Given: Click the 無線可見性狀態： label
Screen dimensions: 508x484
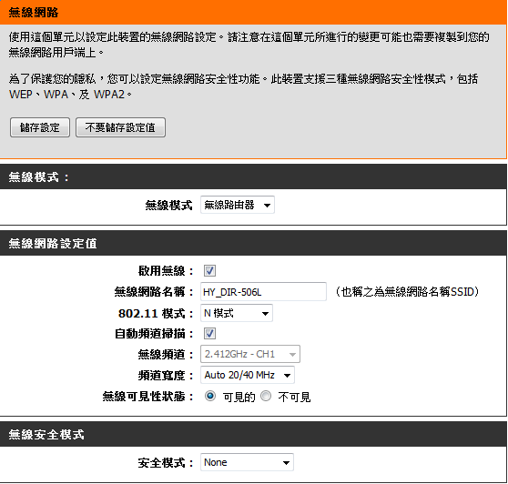Looking at the screenshot, I should (x=148, y=397).
